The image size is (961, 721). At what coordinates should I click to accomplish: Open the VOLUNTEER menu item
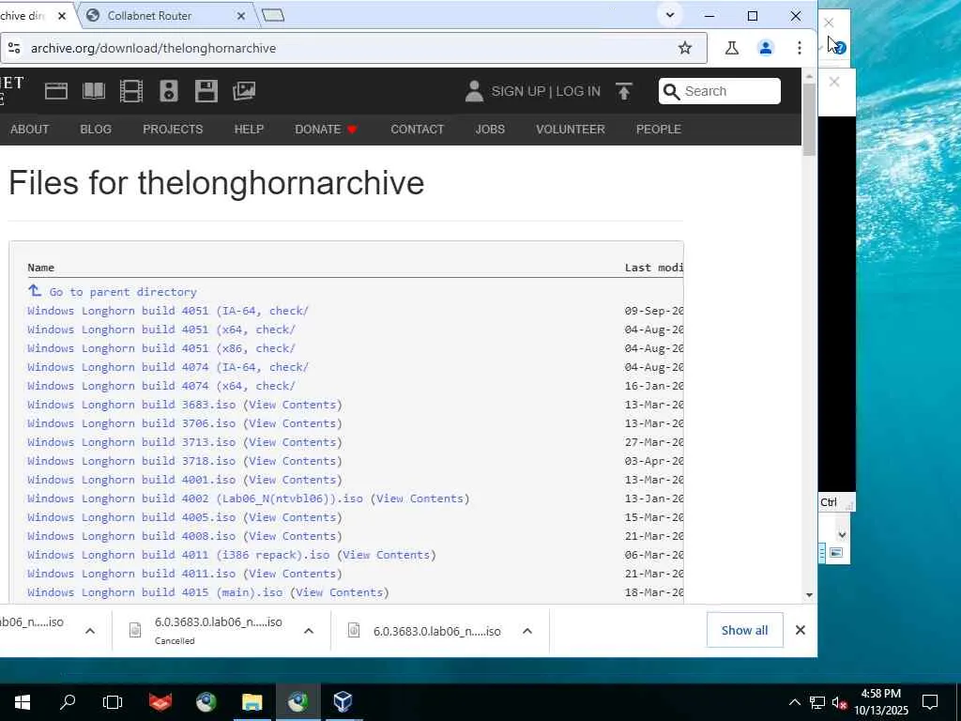(571, 130)
